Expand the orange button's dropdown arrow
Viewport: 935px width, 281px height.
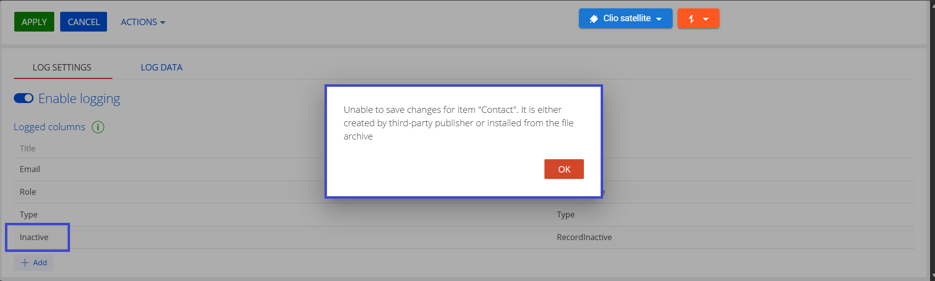coord(706,19)
